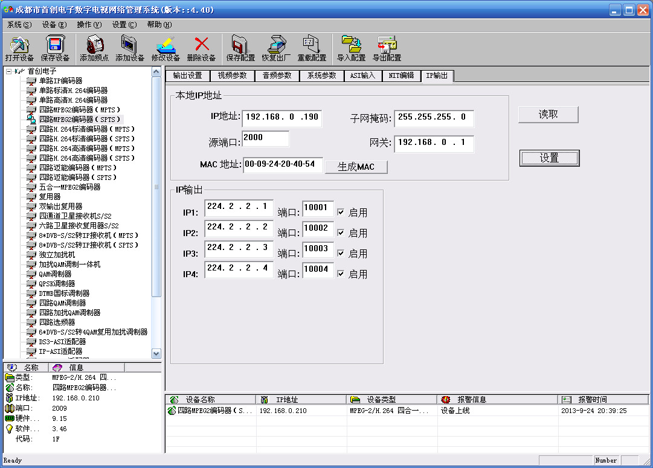Click the 信息 column header in info panel
Screen dimensions: 653x468
click(x=86, y=367)
